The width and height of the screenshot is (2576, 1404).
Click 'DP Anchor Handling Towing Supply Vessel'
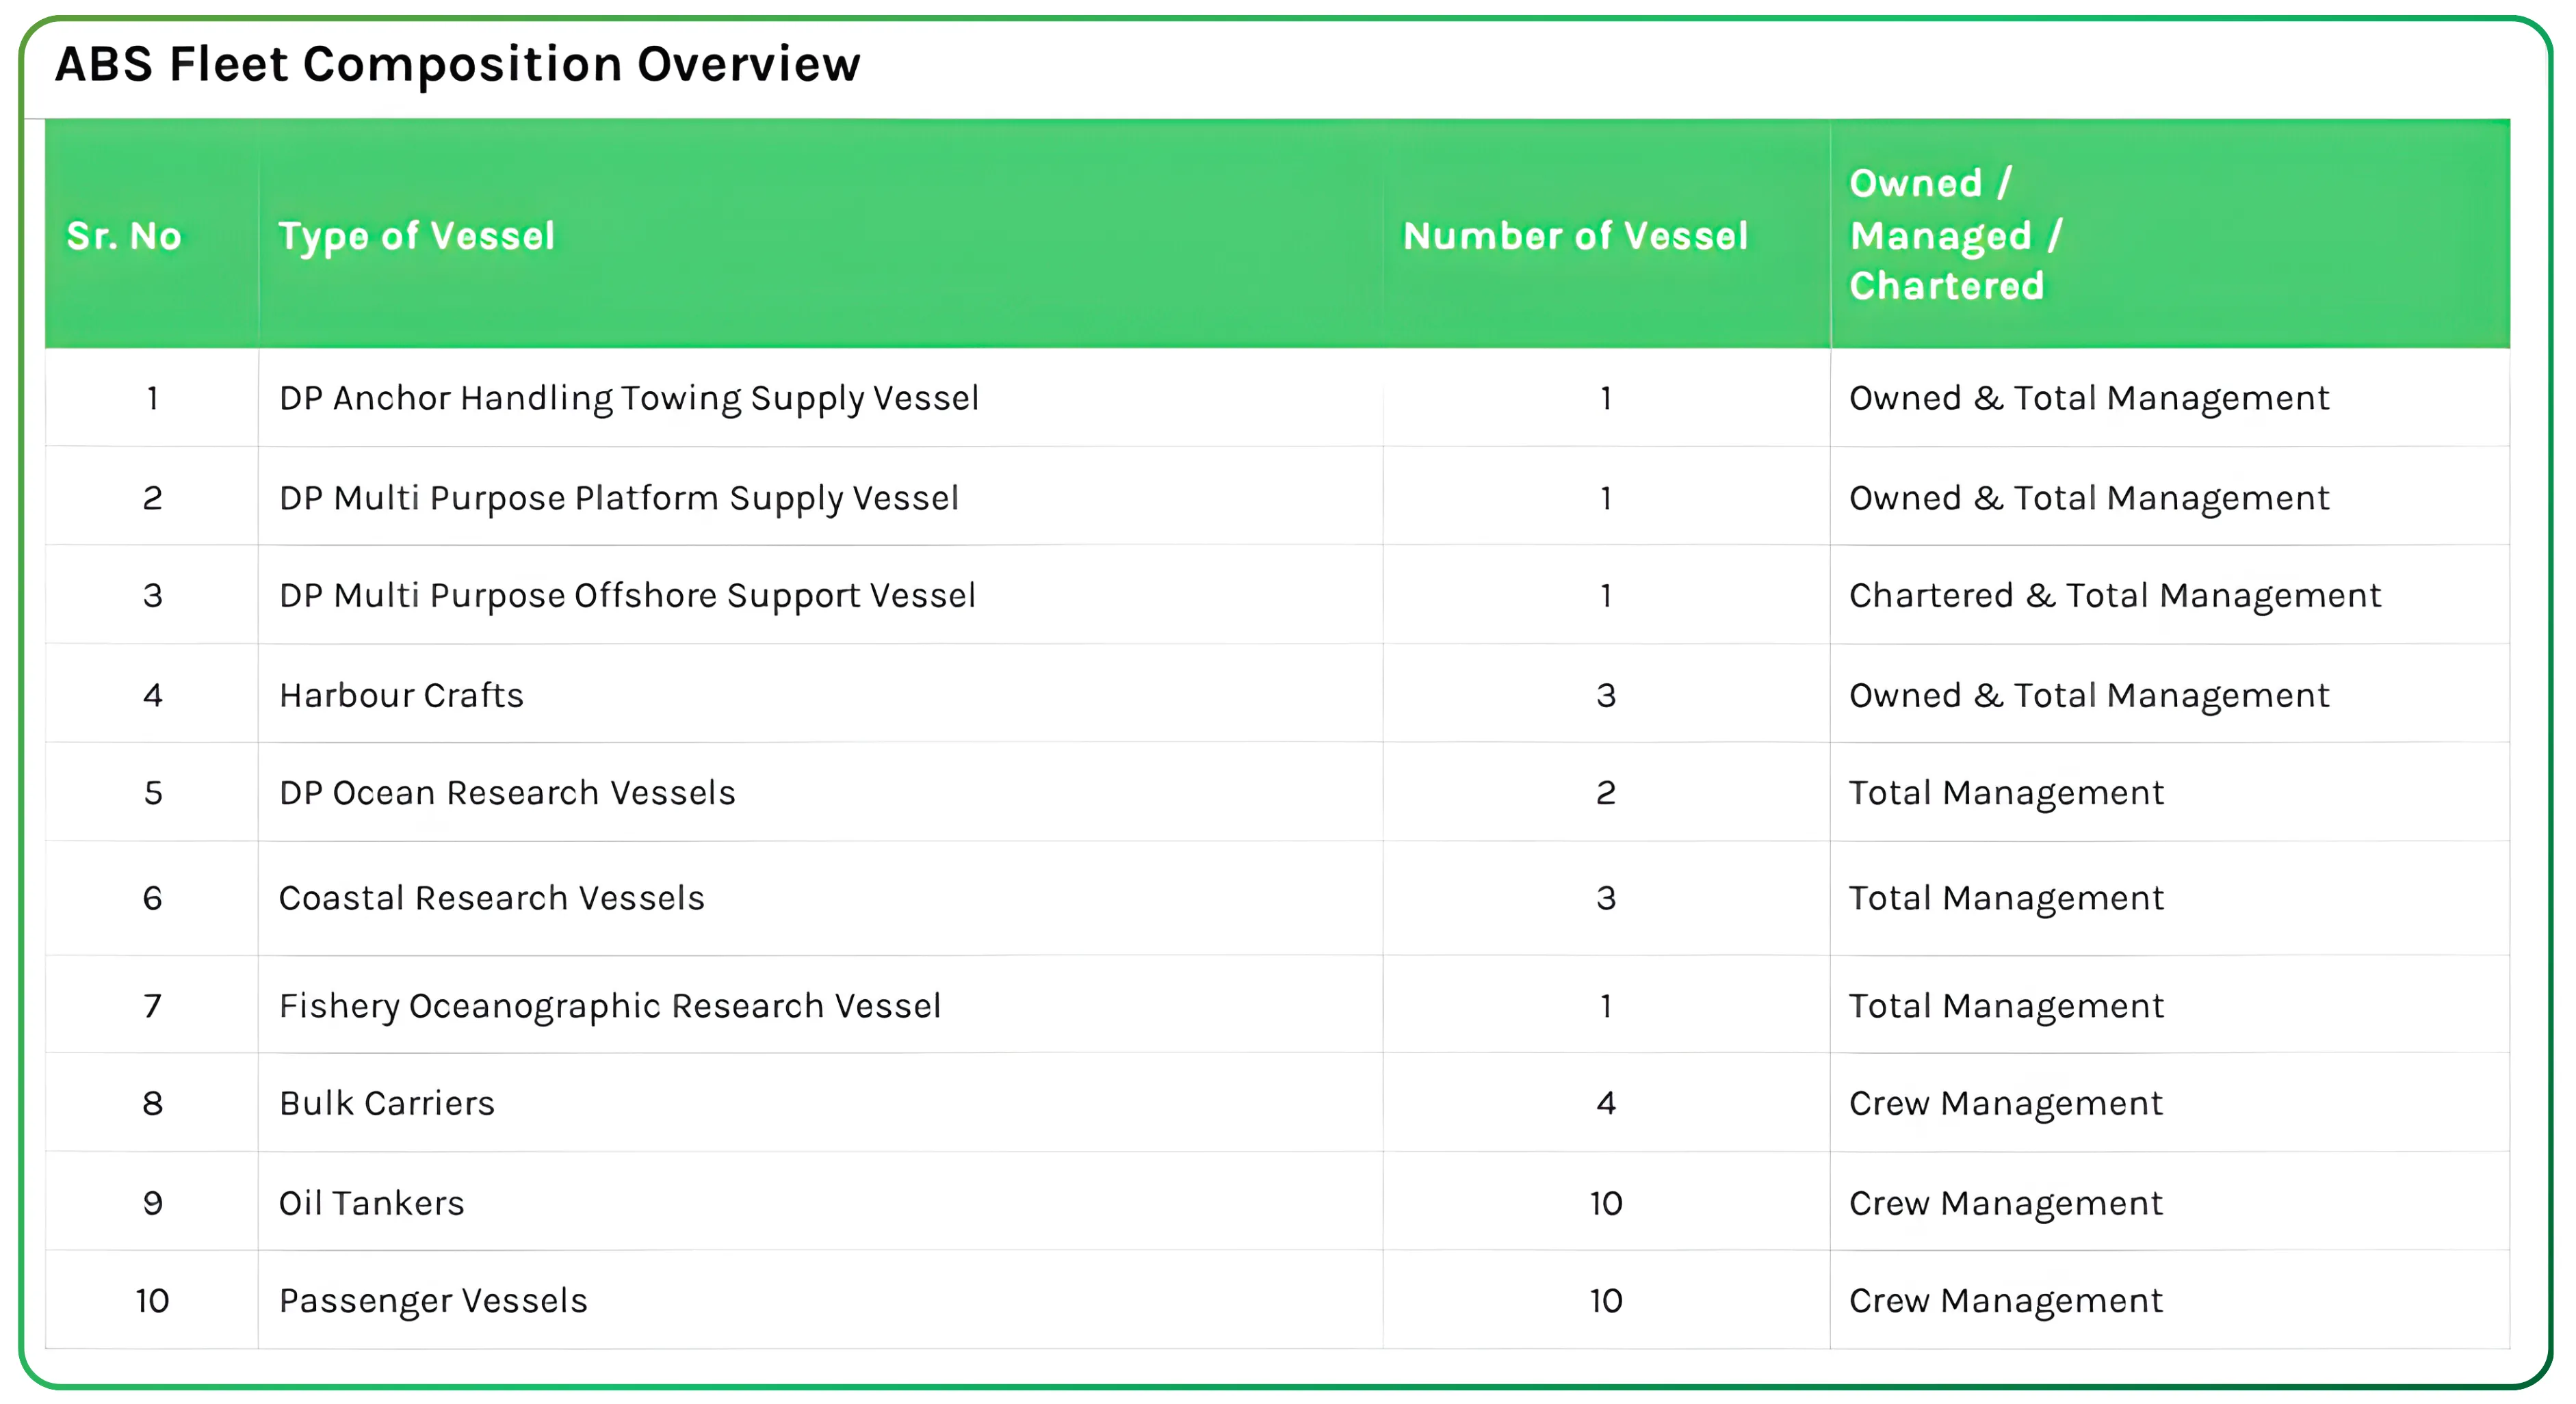pyautogui.click(x=628, y=398)
